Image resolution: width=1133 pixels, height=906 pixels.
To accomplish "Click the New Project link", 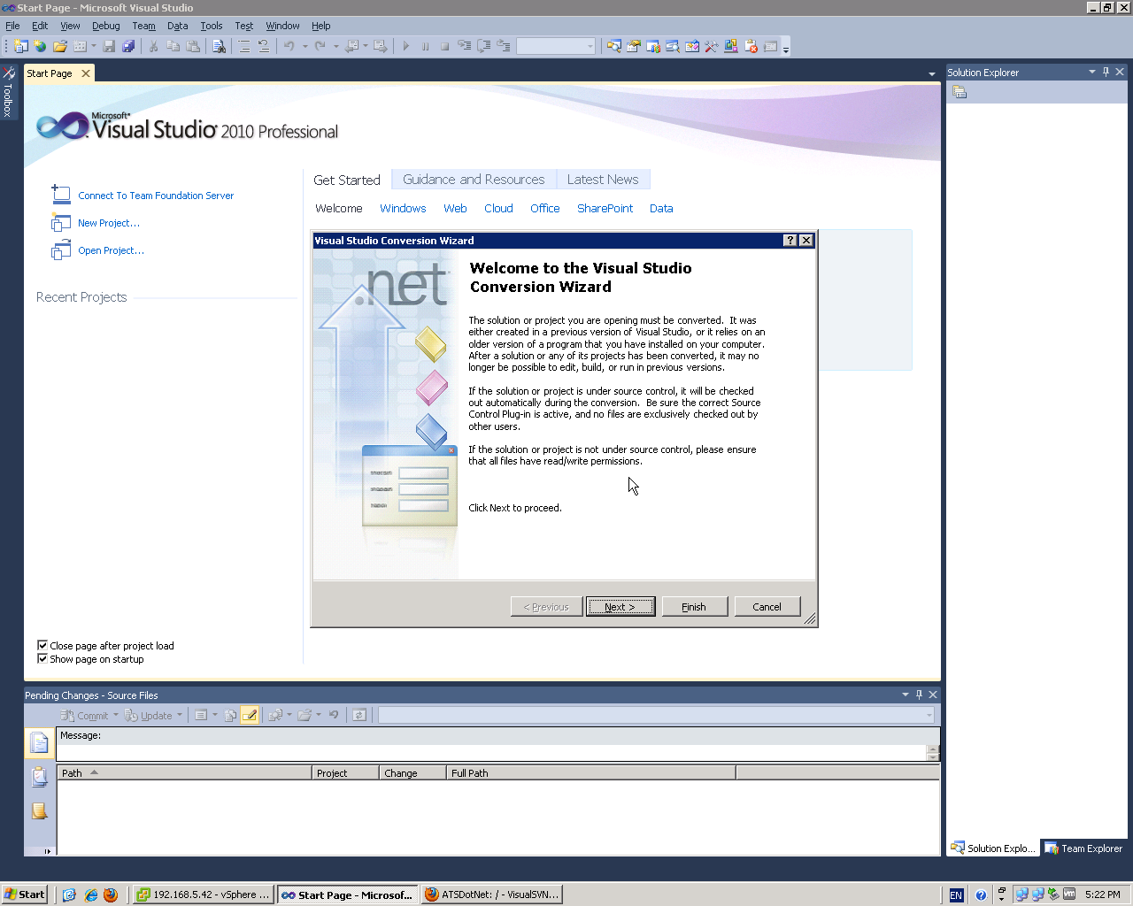I will tap(109, 223).
